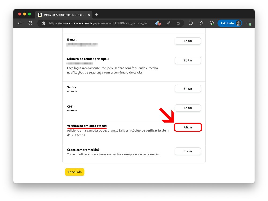Viewport: 268px width, 201px height.
Task: Edit the Senha password
Action: 188,89
